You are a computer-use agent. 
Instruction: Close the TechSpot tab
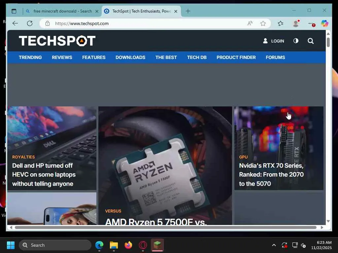click(176, 11)
